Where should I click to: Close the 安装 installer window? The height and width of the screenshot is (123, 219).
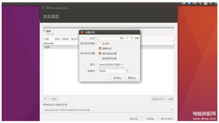(x=43, y=8)
